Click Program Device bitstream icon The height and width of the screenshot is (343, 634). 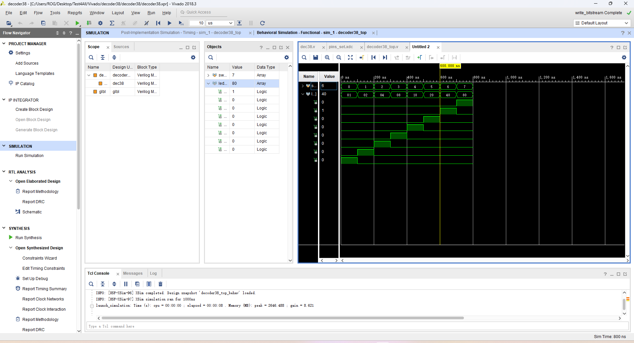(x=89, y=23)
